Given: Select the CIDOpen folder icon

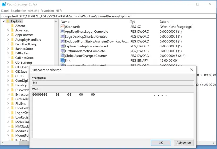Looking at the screenshot, I should 12,67.
